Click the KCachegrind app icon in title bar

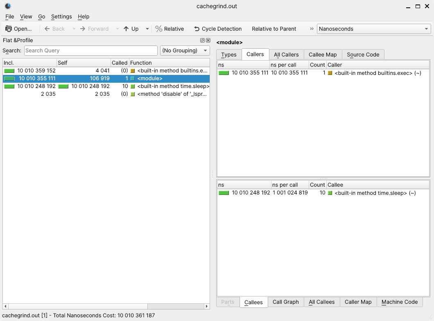pos(8,6)
